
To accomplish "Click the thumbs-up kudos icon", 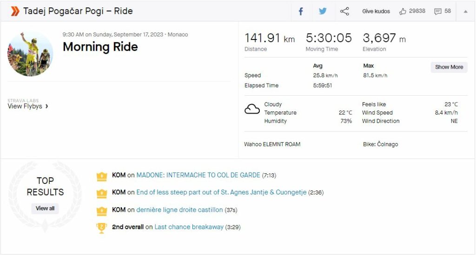I will pos(403,12).
